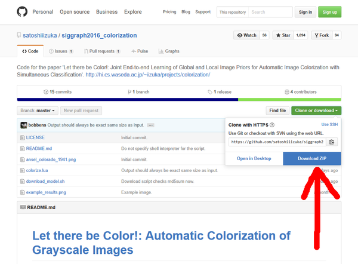Open colorize.lua file

37,170
